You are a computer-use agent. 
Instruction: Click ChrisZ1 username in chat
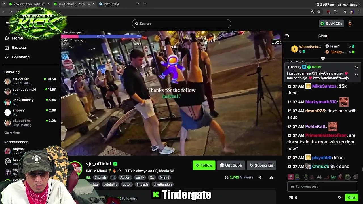(x=320, y=167)
